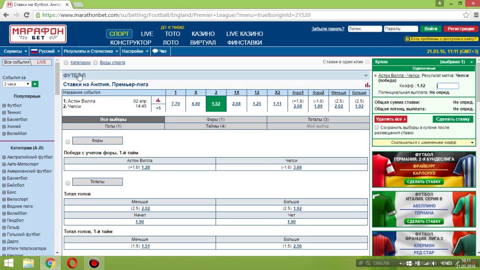
Task: Open league statistics chart icon beside Premier League title
Action: click(x=367, y=85)
